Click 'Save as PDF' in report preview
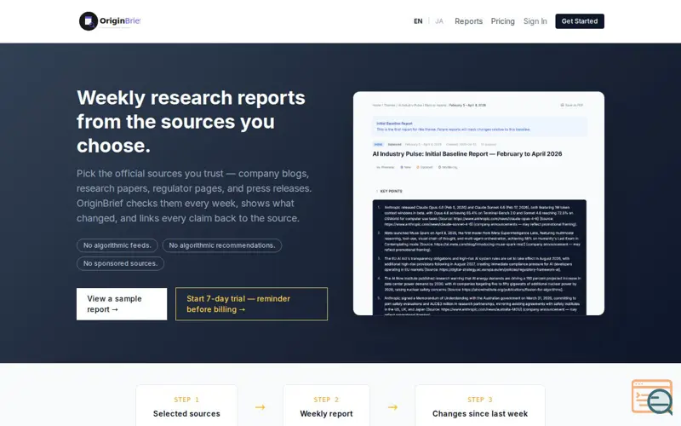 pos(572,105)
